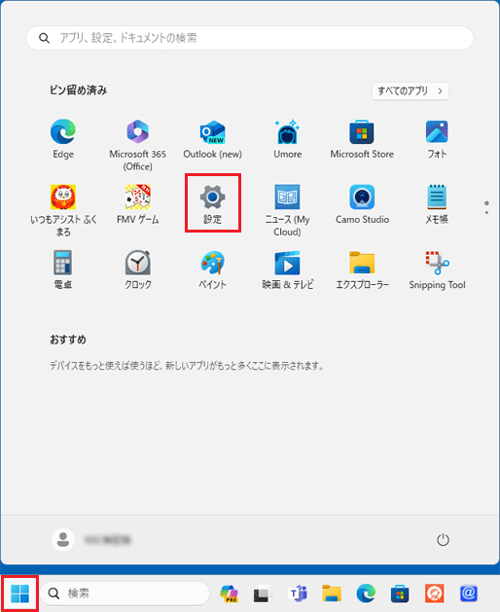Image resolution: width=500 pixels, height=612 pixels.
Task: Open Outlook (new) app
Action: [x=213, y=138]
